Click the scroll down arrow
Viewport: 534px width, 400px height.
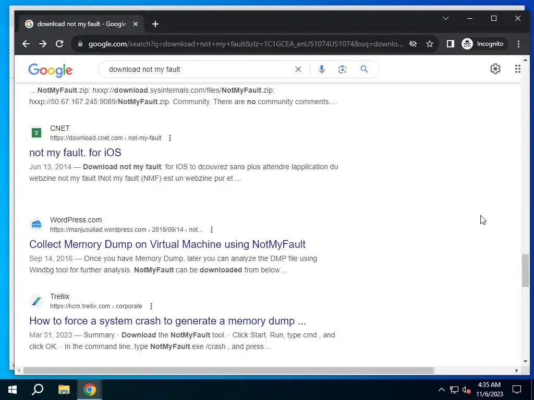525,361
